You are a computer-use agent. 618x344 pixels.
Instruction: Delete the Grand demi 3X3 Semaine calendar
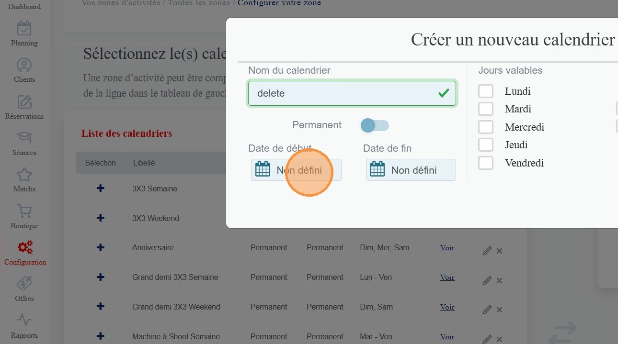499,281
